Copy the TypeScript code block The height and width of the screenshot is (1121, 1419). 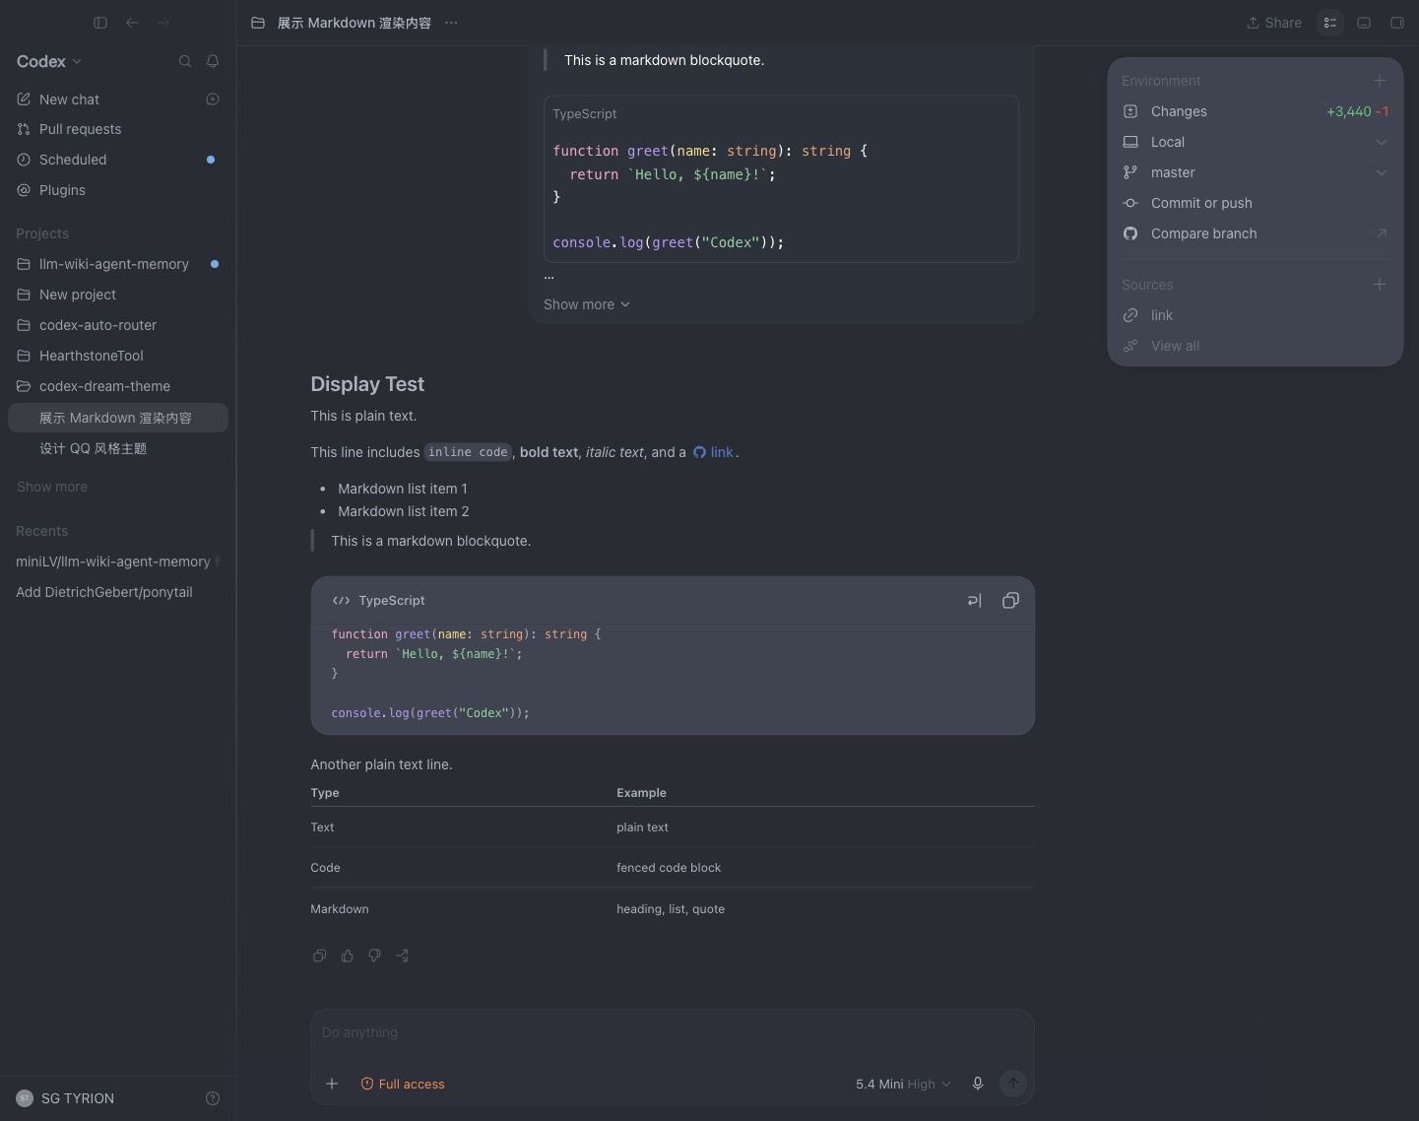coord(1010,601)
